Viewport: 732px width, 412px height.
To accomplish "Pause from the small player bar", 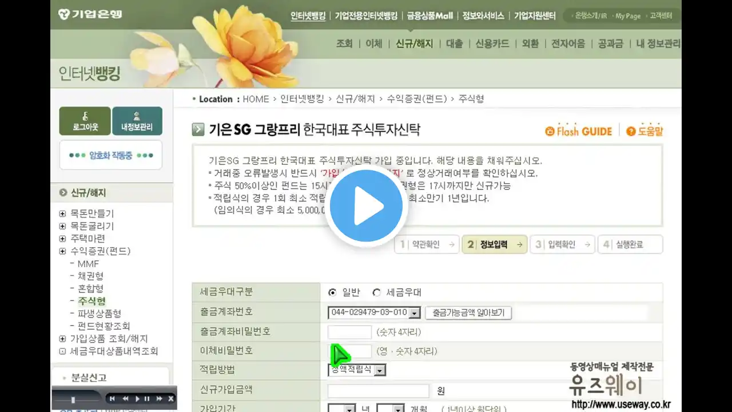I will point(147,399).
